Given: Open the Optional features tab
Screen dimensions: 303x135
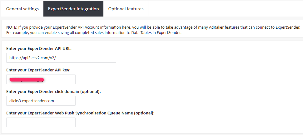Looking at the screenshot, I should [x=126, y=9].
